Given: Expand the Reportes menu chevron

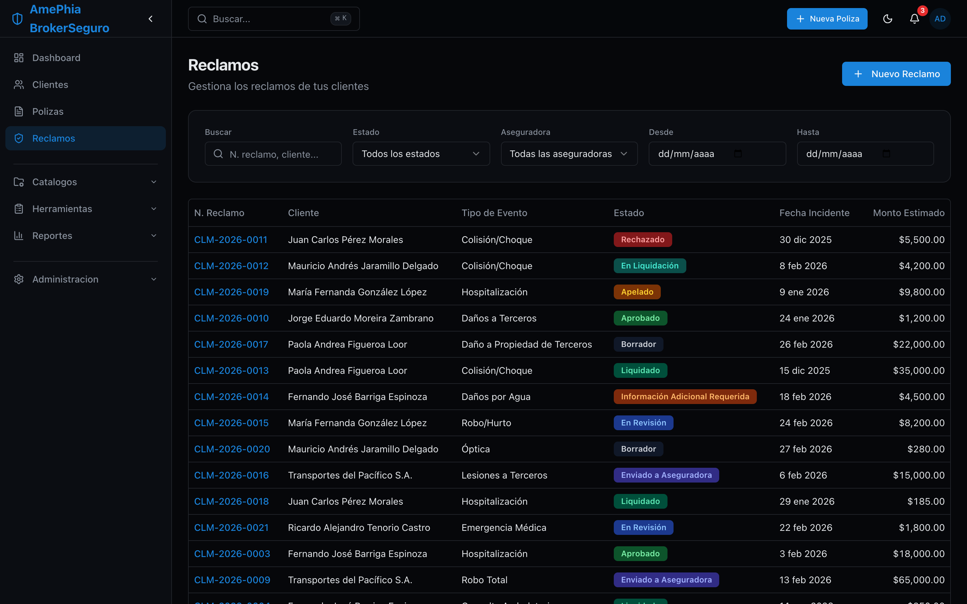Looking at the screenshot, I should tap(154, 236).
